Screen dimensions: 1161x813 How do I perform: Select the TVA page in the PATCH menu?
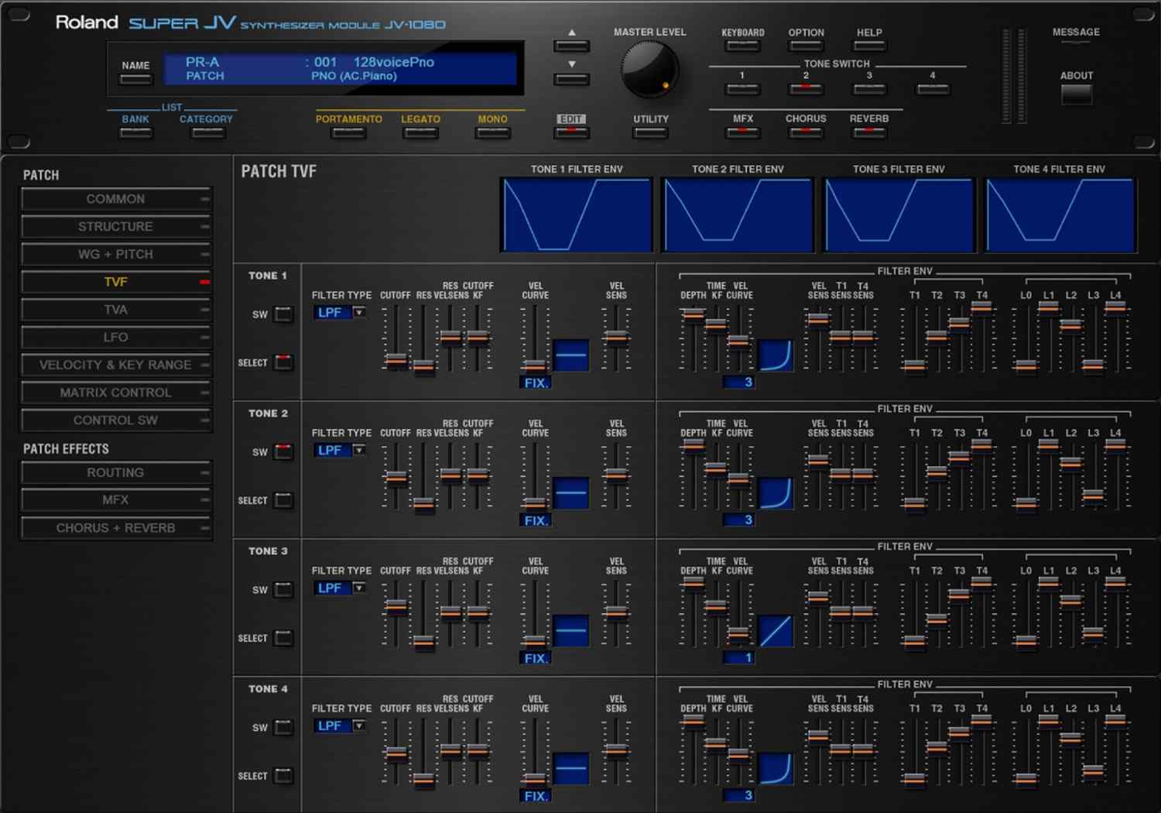[x=115, y=309]
